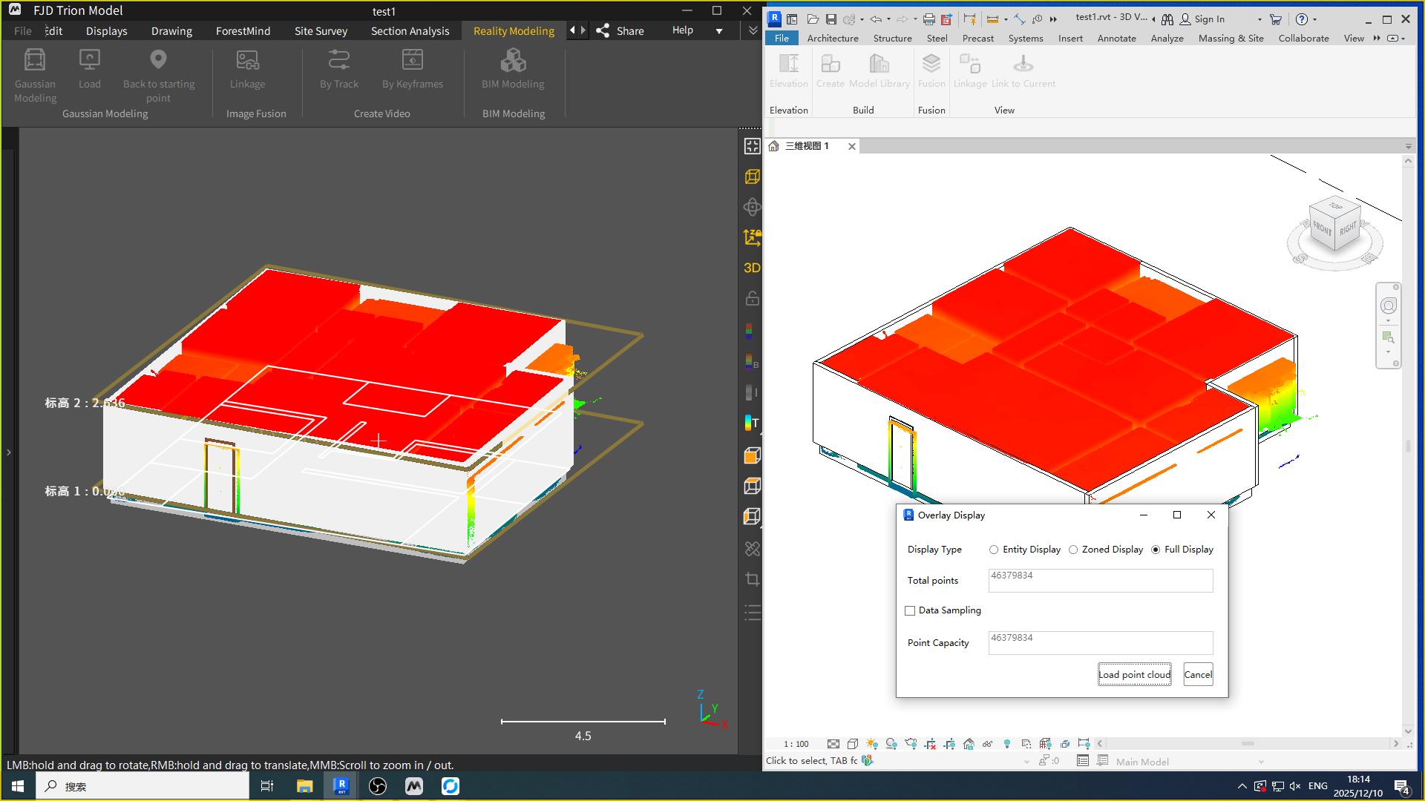Enable the Data Sampling checkbox

pyautogui.click(x=910, y=610)
